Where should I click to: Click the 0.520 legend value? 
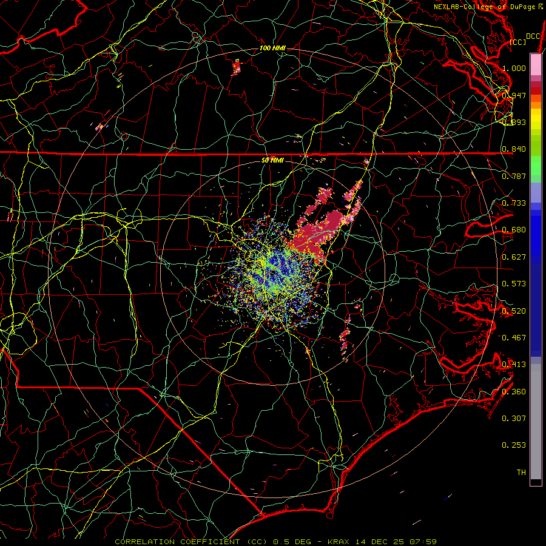(x=514, y=311)
